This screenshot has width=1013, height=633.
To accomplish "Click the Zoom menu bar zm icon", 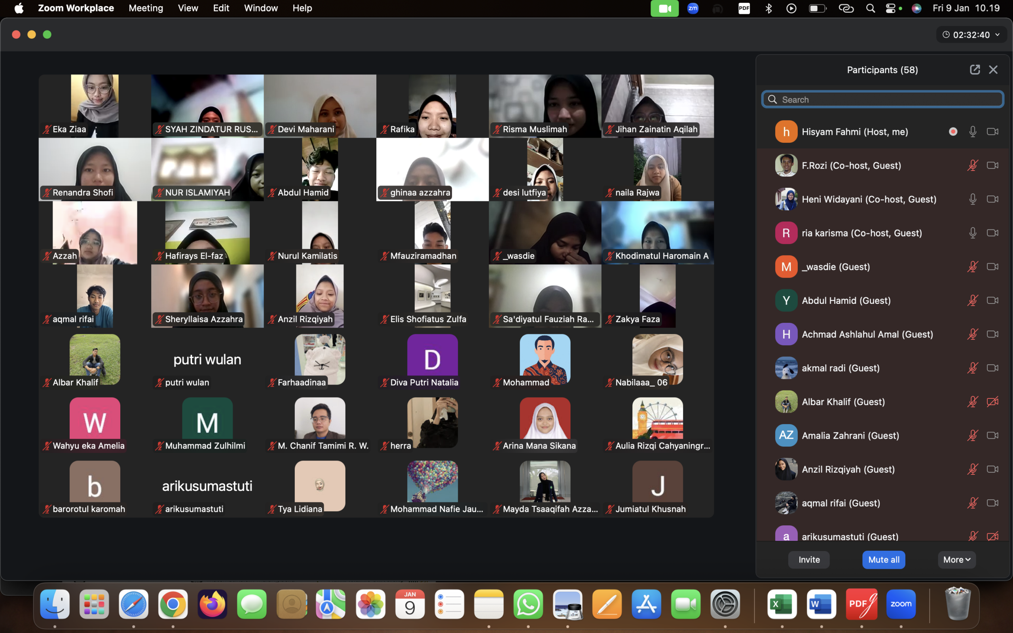I will click(x=693, y=8).
